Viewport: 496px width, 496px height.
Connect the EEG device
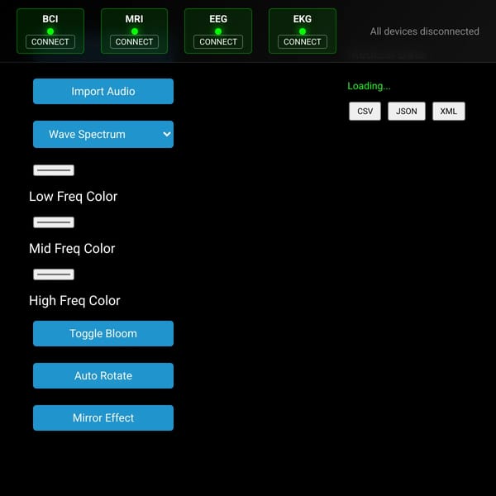coord(218,42)
